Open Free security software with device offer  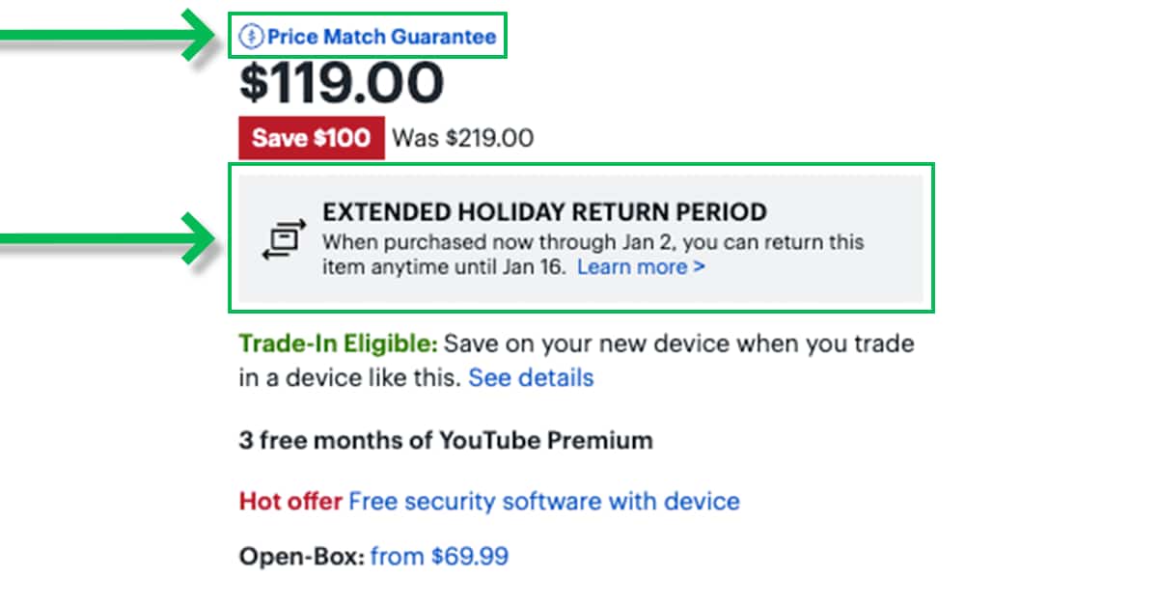[544, 502]
